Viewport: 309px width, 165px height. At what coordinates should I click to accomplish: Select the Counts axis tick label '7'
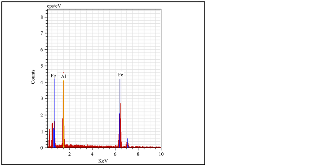click(x=41, y=33)
